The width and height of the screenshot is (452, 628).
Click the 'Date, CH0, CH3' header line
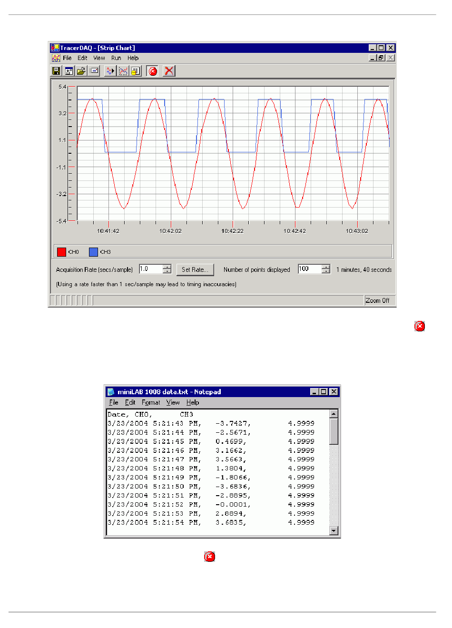(x=150, y=414)
